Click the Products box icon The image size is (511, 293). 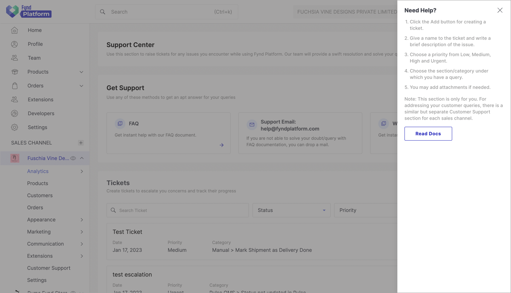(15, 72)
